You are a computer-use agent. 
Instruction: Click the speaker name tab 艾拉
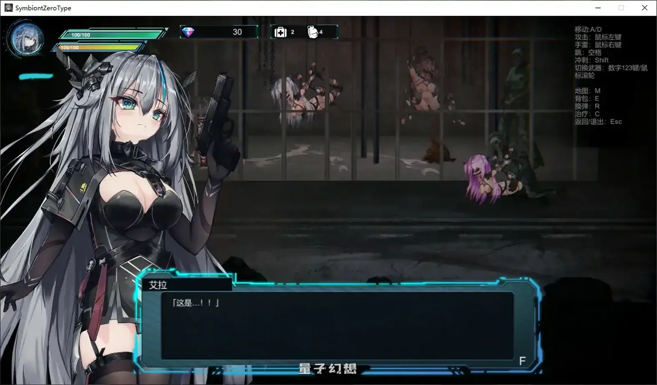click(x=186, y=285)
